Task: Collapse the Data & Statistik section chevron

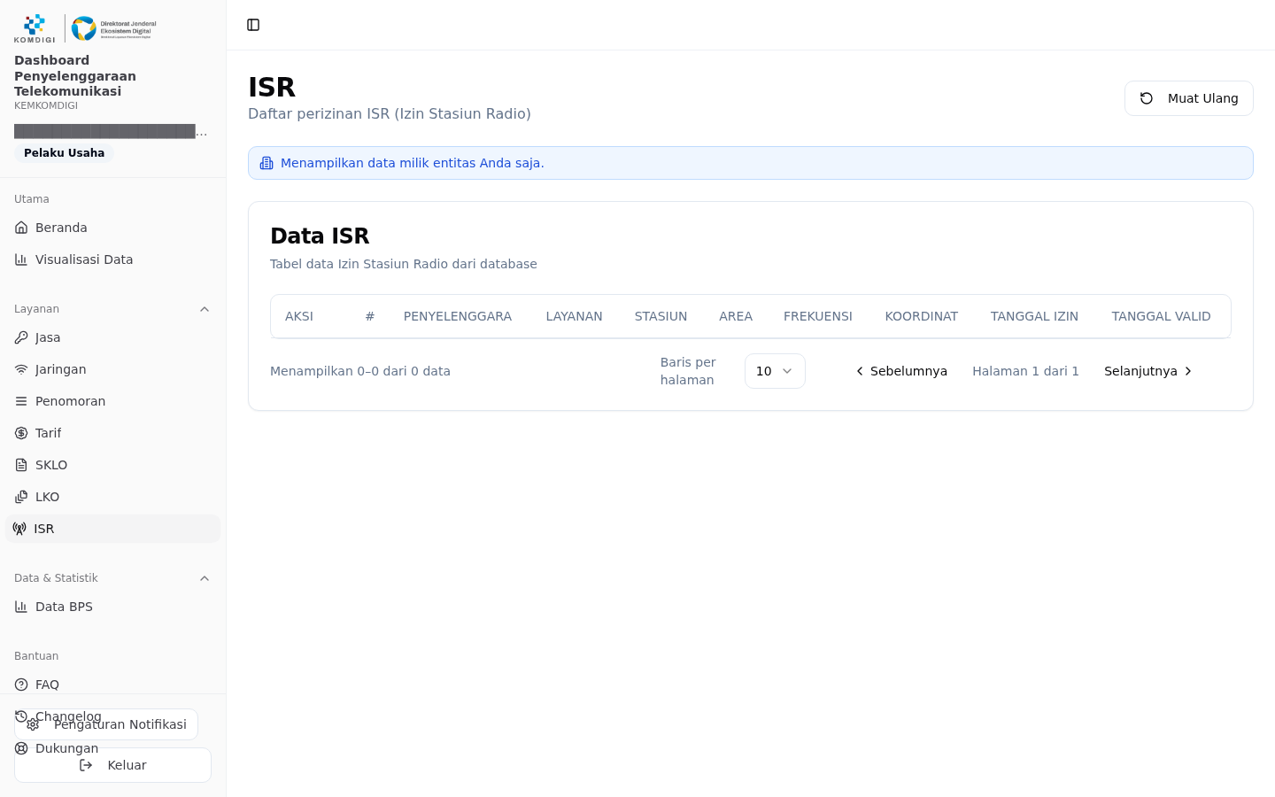Action: coord(205,578)
